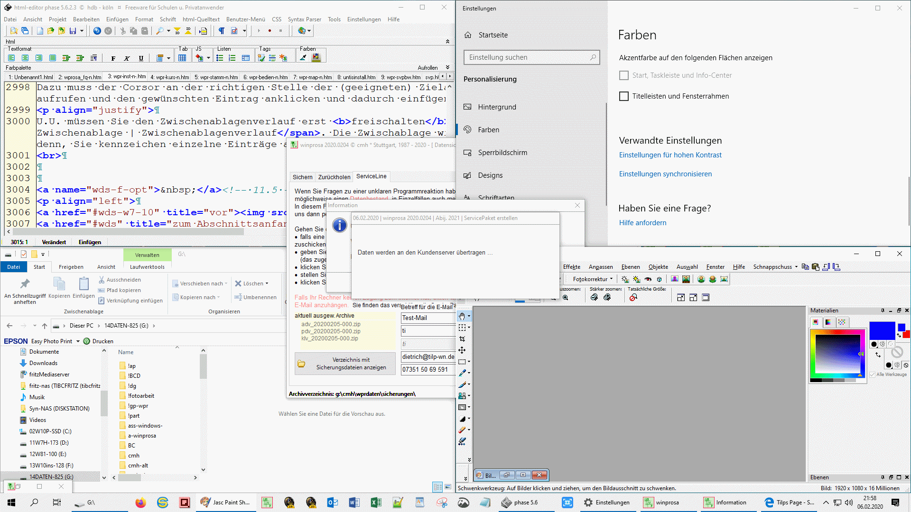Select the Move tool in Paint Shop
911x512 pixels.
pyautogui.click(x=462, y=350)
